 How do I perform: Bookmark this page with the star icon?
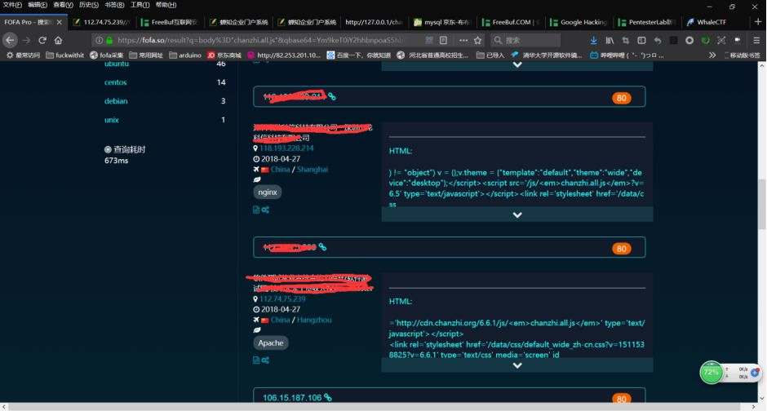478,40
